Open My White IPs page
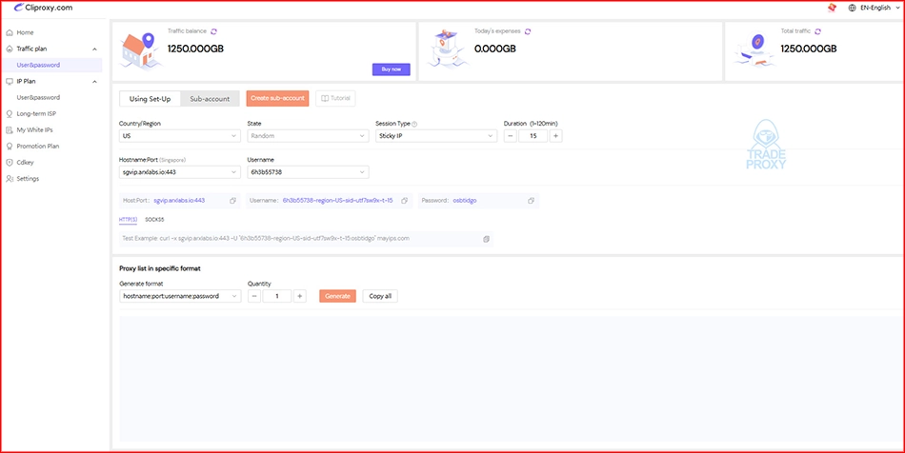The width and height of the screenshot is (905, 453). point(34,129)
